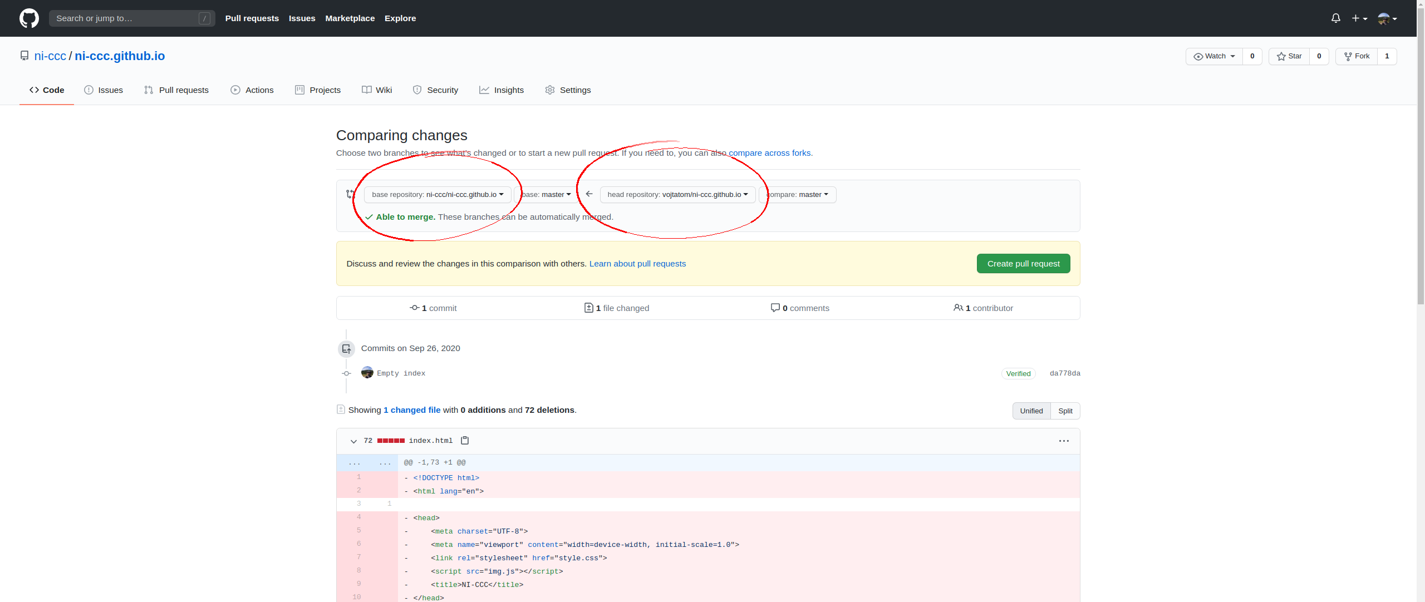The image size is (1425, 602).
Task: Show the 1 file changed summary
Action: [x=617, y=308]
